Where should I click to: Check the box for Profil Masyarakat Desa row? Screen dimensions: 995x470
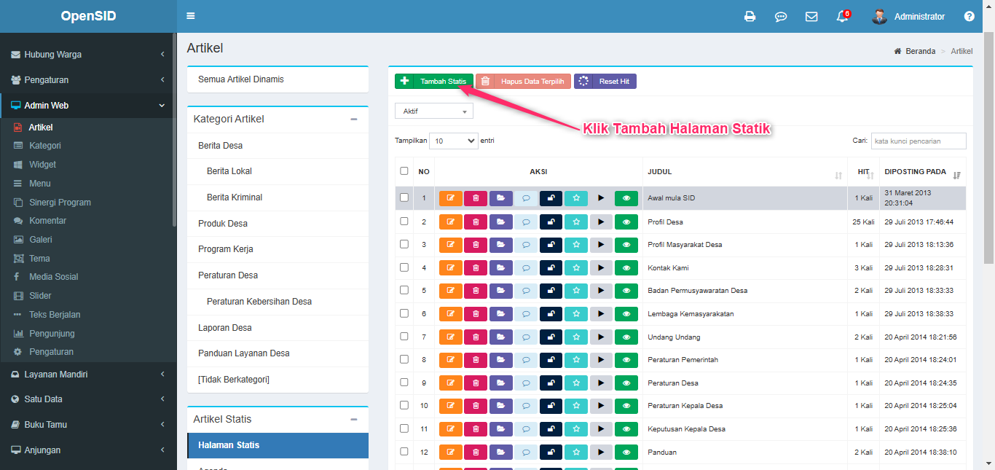pos(404,244)
